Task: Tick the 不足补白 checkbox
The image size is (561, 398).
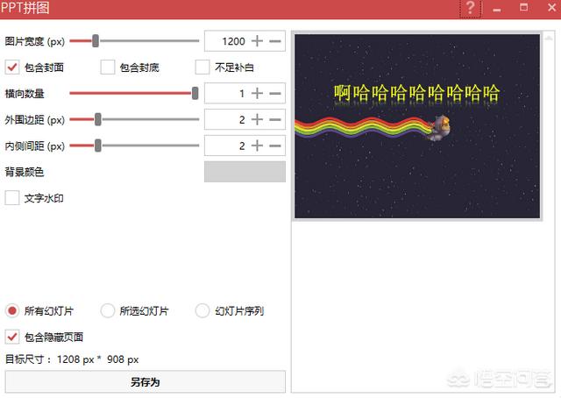Action: pyautogui.click(x=202, y=67)
